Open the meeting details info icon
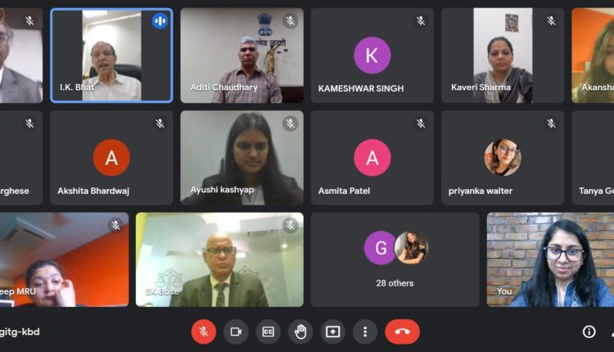This screenshot has width=614, height=352. coord(589,332)
